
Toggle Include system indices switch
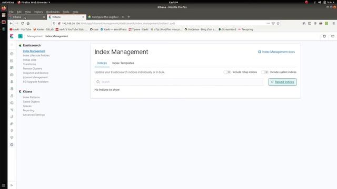(x=265, y=72)
